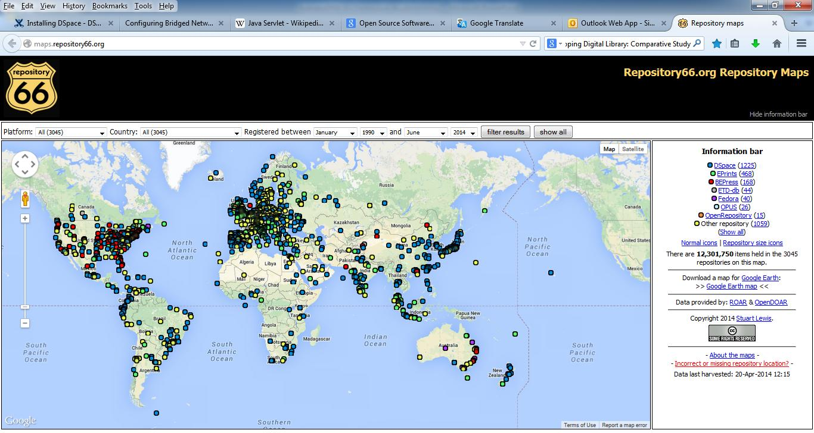The height and width of the screenshot is (433, 814).
Task: Open a new tab with plus button
Action: click(794, 23)
